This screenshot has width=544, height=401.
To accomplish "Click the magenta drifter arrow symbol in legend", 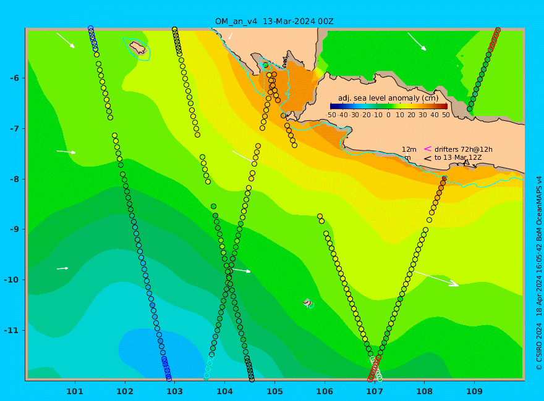I will 427,149.
